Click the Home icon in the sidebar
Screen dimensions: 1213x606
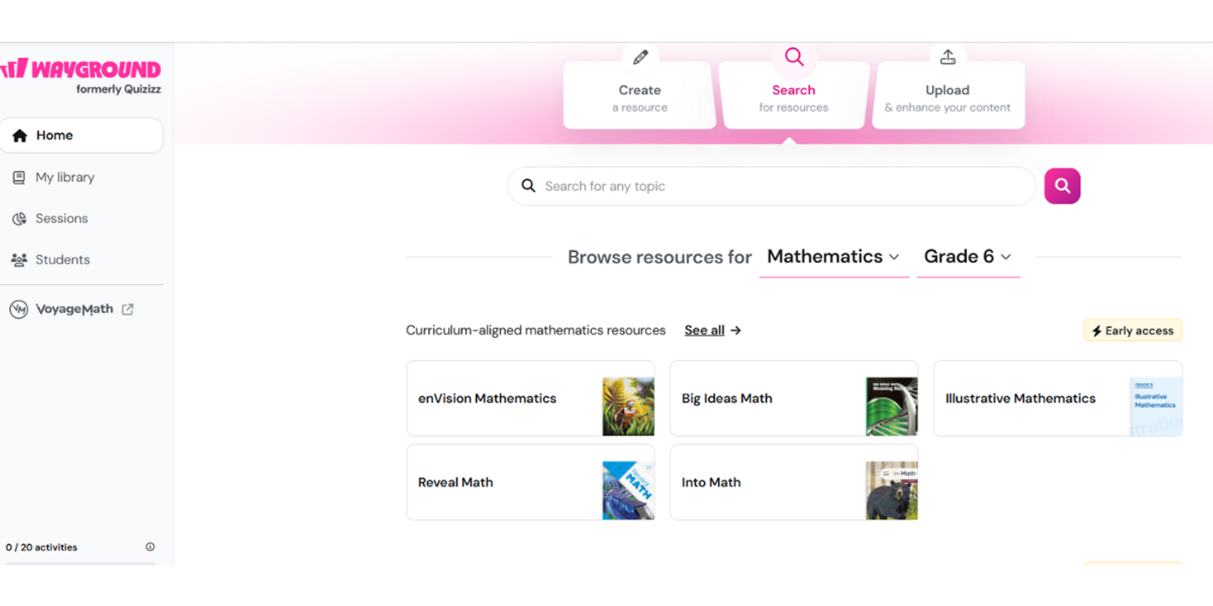pyautogui.click(x=19, y=135)
